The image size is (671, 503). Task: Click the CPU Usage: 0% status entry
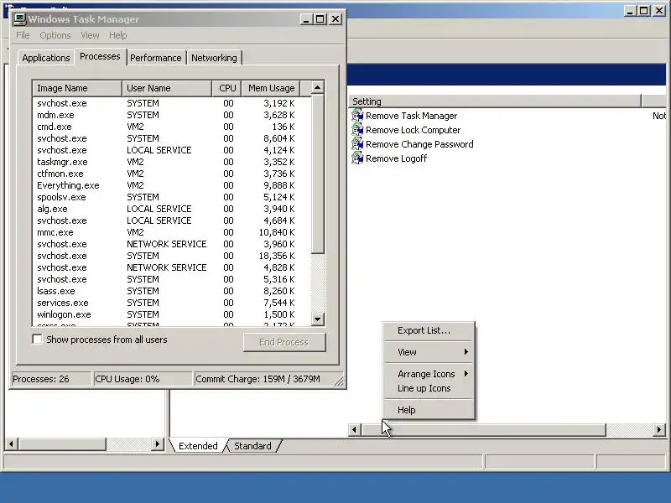tap(143, 379)
